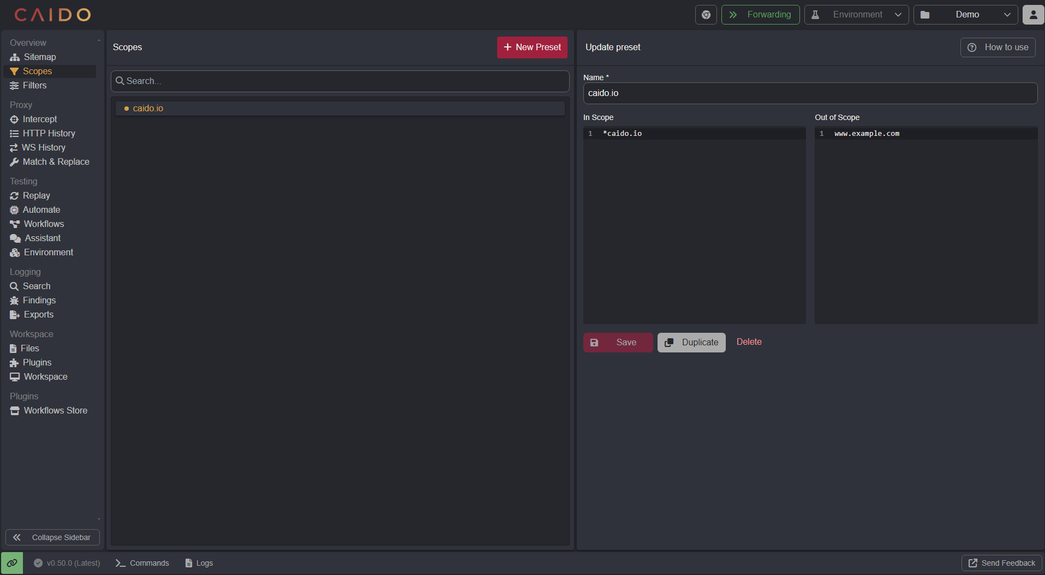Open the user profile icon
Screen dimensions: 1045x575
1033,15
